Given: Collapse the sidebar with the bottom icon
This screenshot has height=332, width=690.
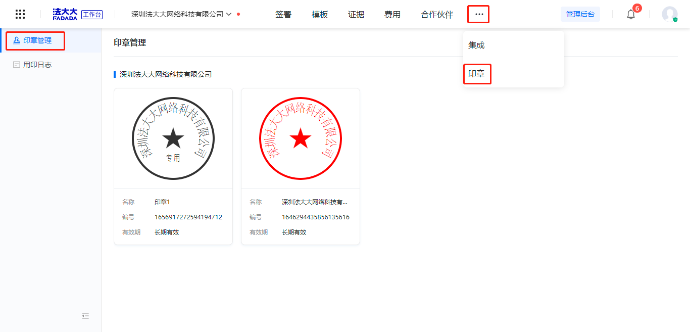Looking at the screenshot, I should (x=85, y=316).
